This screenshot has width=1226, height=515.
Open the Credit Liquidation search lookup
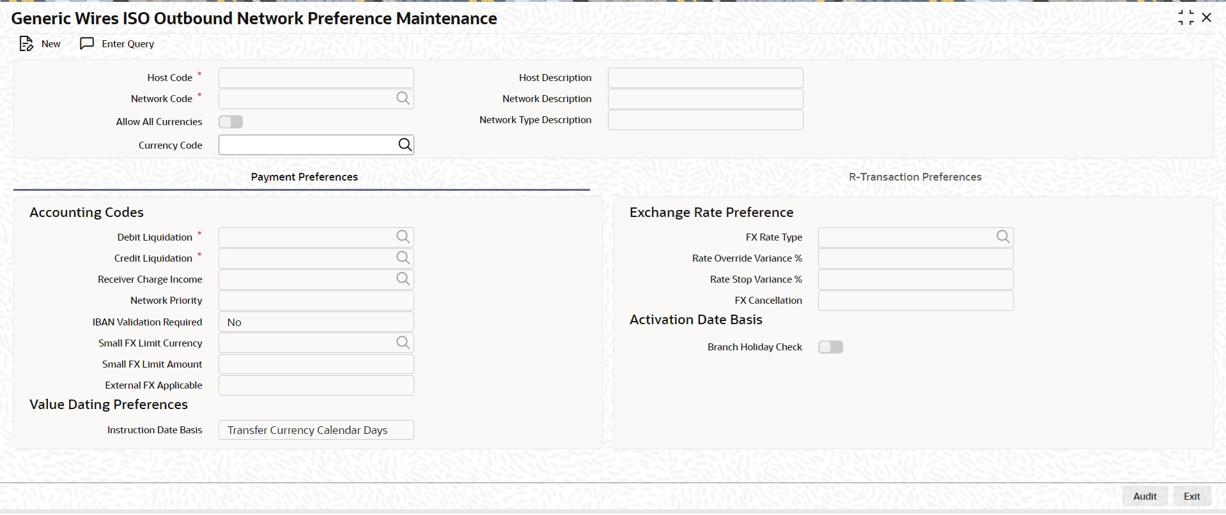[x=403, y=258]
